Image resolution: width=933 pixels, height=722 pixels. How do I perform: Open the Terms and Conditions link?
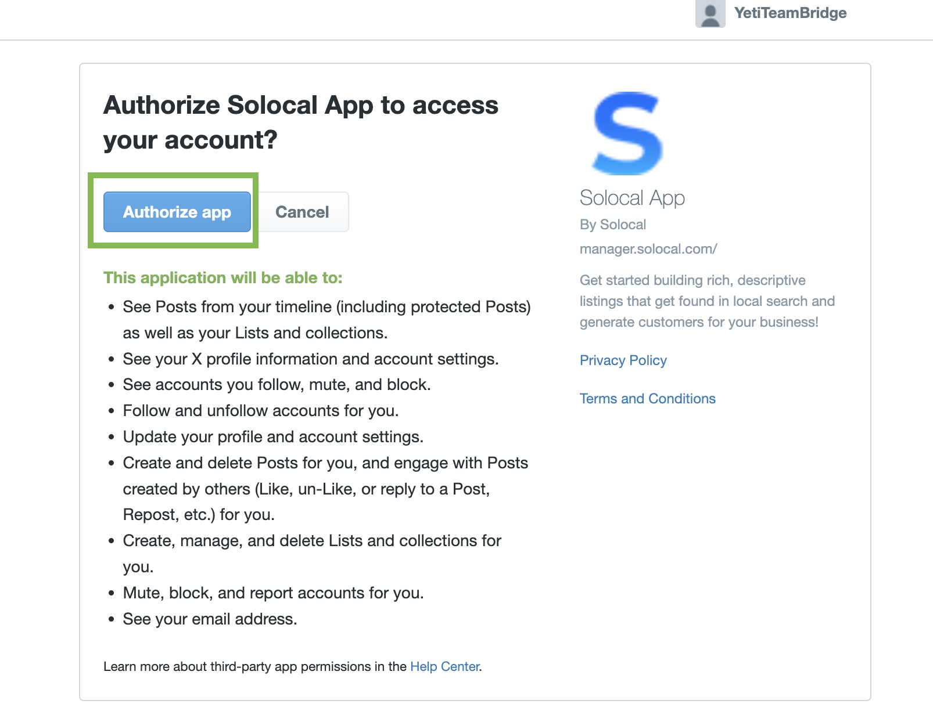pos(647,399)
